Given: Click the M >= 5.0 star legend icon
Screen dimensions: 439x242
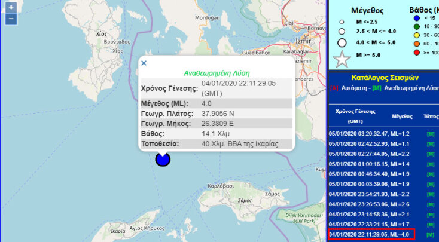Looking at the screenshot, I should pyautogui.click(x=342, y=59).
